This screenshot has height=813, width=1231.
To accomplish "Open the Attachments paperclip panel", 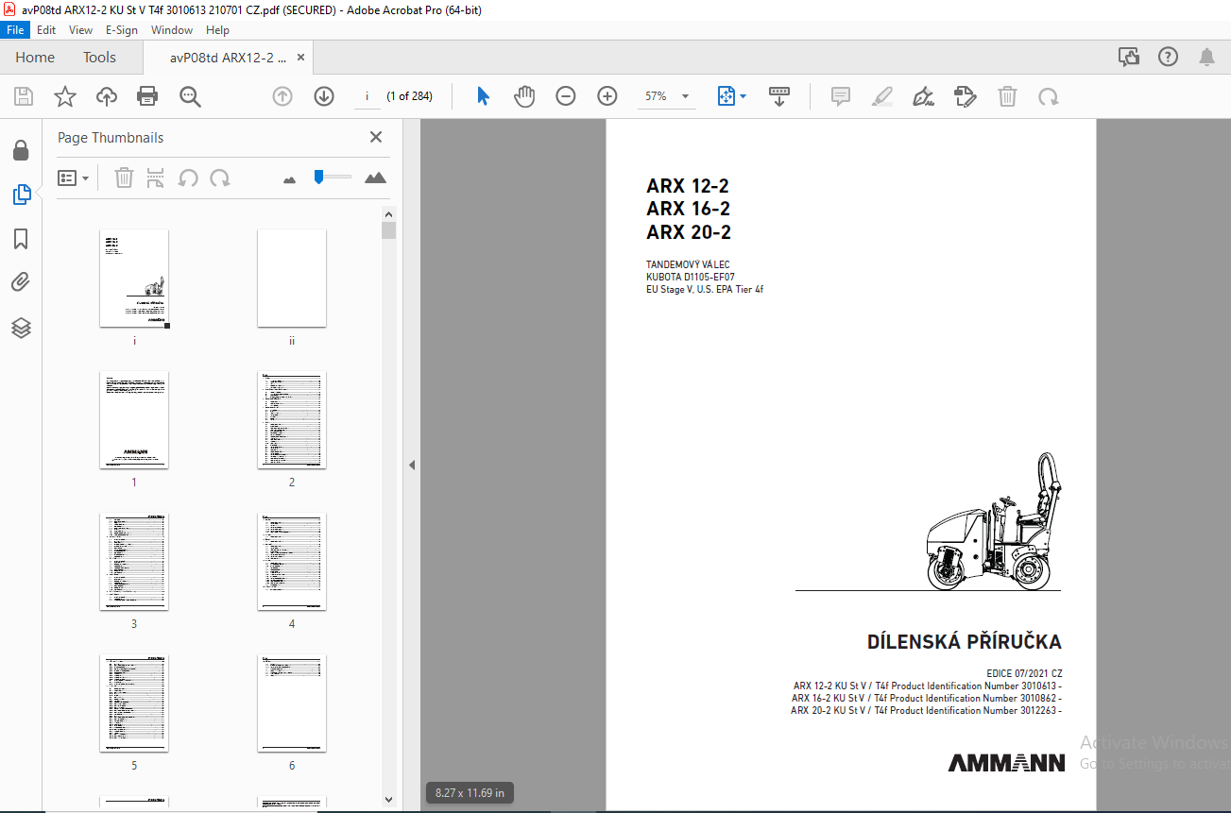I will [x=21, y=282].
